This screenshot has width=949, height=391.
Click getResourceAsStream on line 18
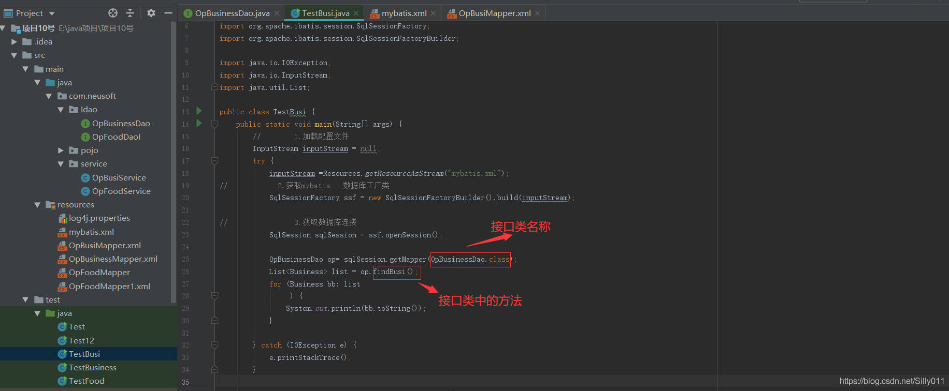pos(404,174)
